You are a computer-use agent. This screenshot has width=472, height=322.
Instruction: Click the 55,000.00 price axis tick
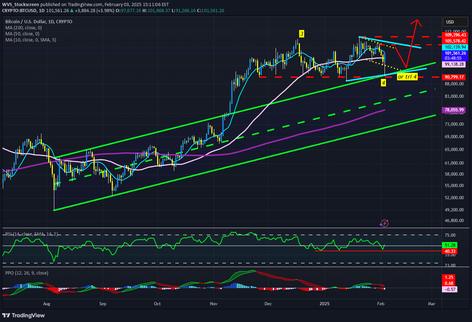455,186
